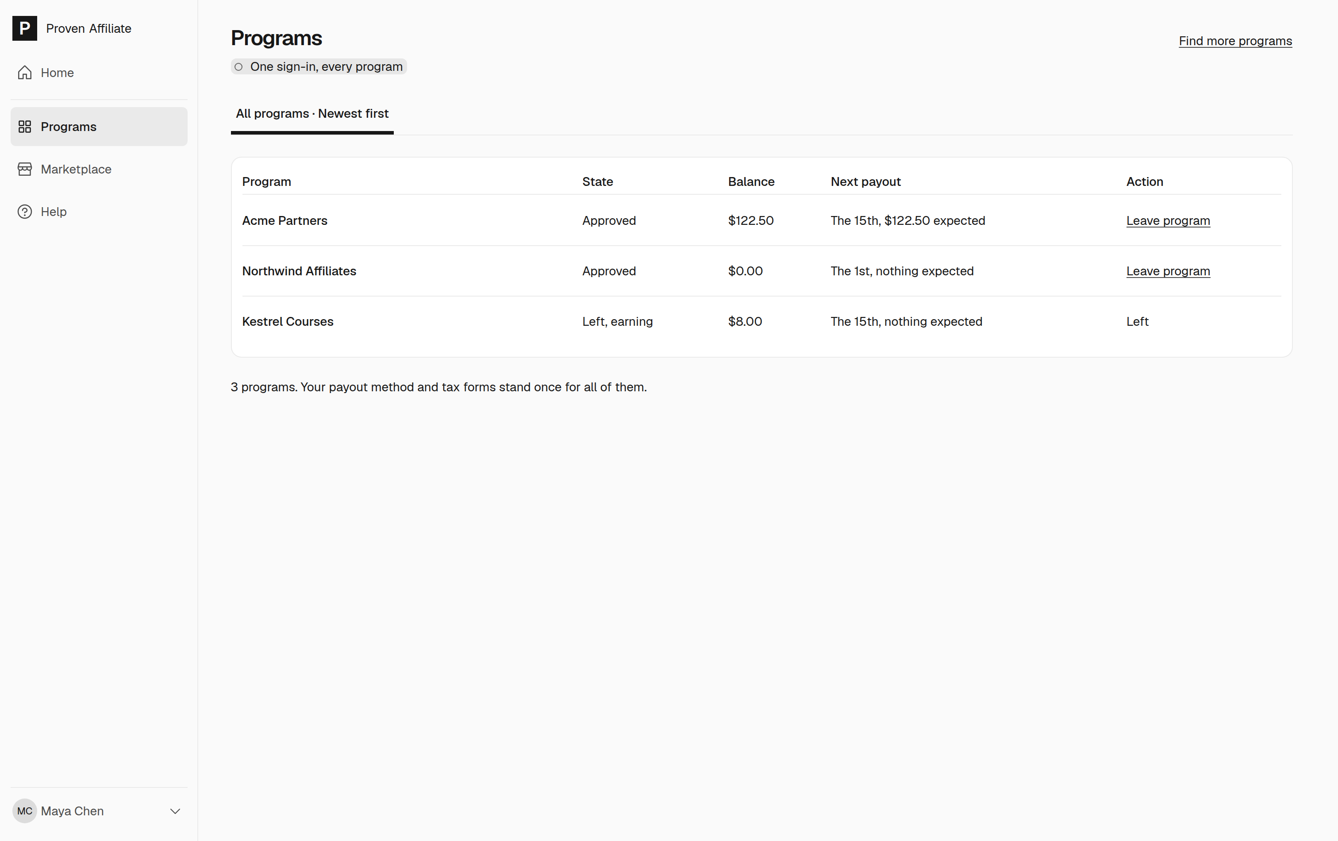Expand the Maya Chen account chevron

pyautogui.click(x=175, y=811)
